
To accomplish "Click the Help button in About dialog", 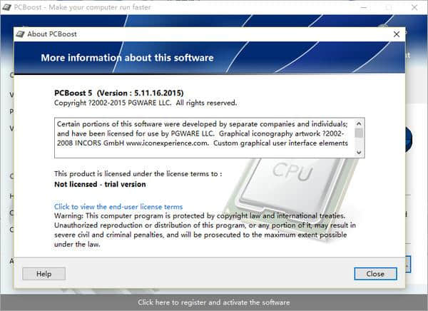I will (x=44, y=274).
